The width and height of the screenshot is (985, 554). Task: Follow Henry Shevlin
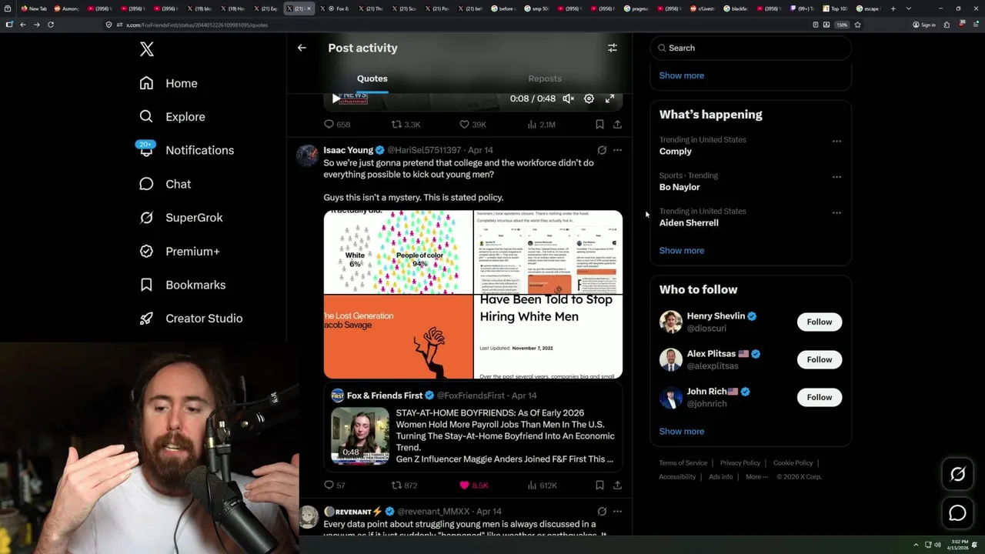[820, 322]
